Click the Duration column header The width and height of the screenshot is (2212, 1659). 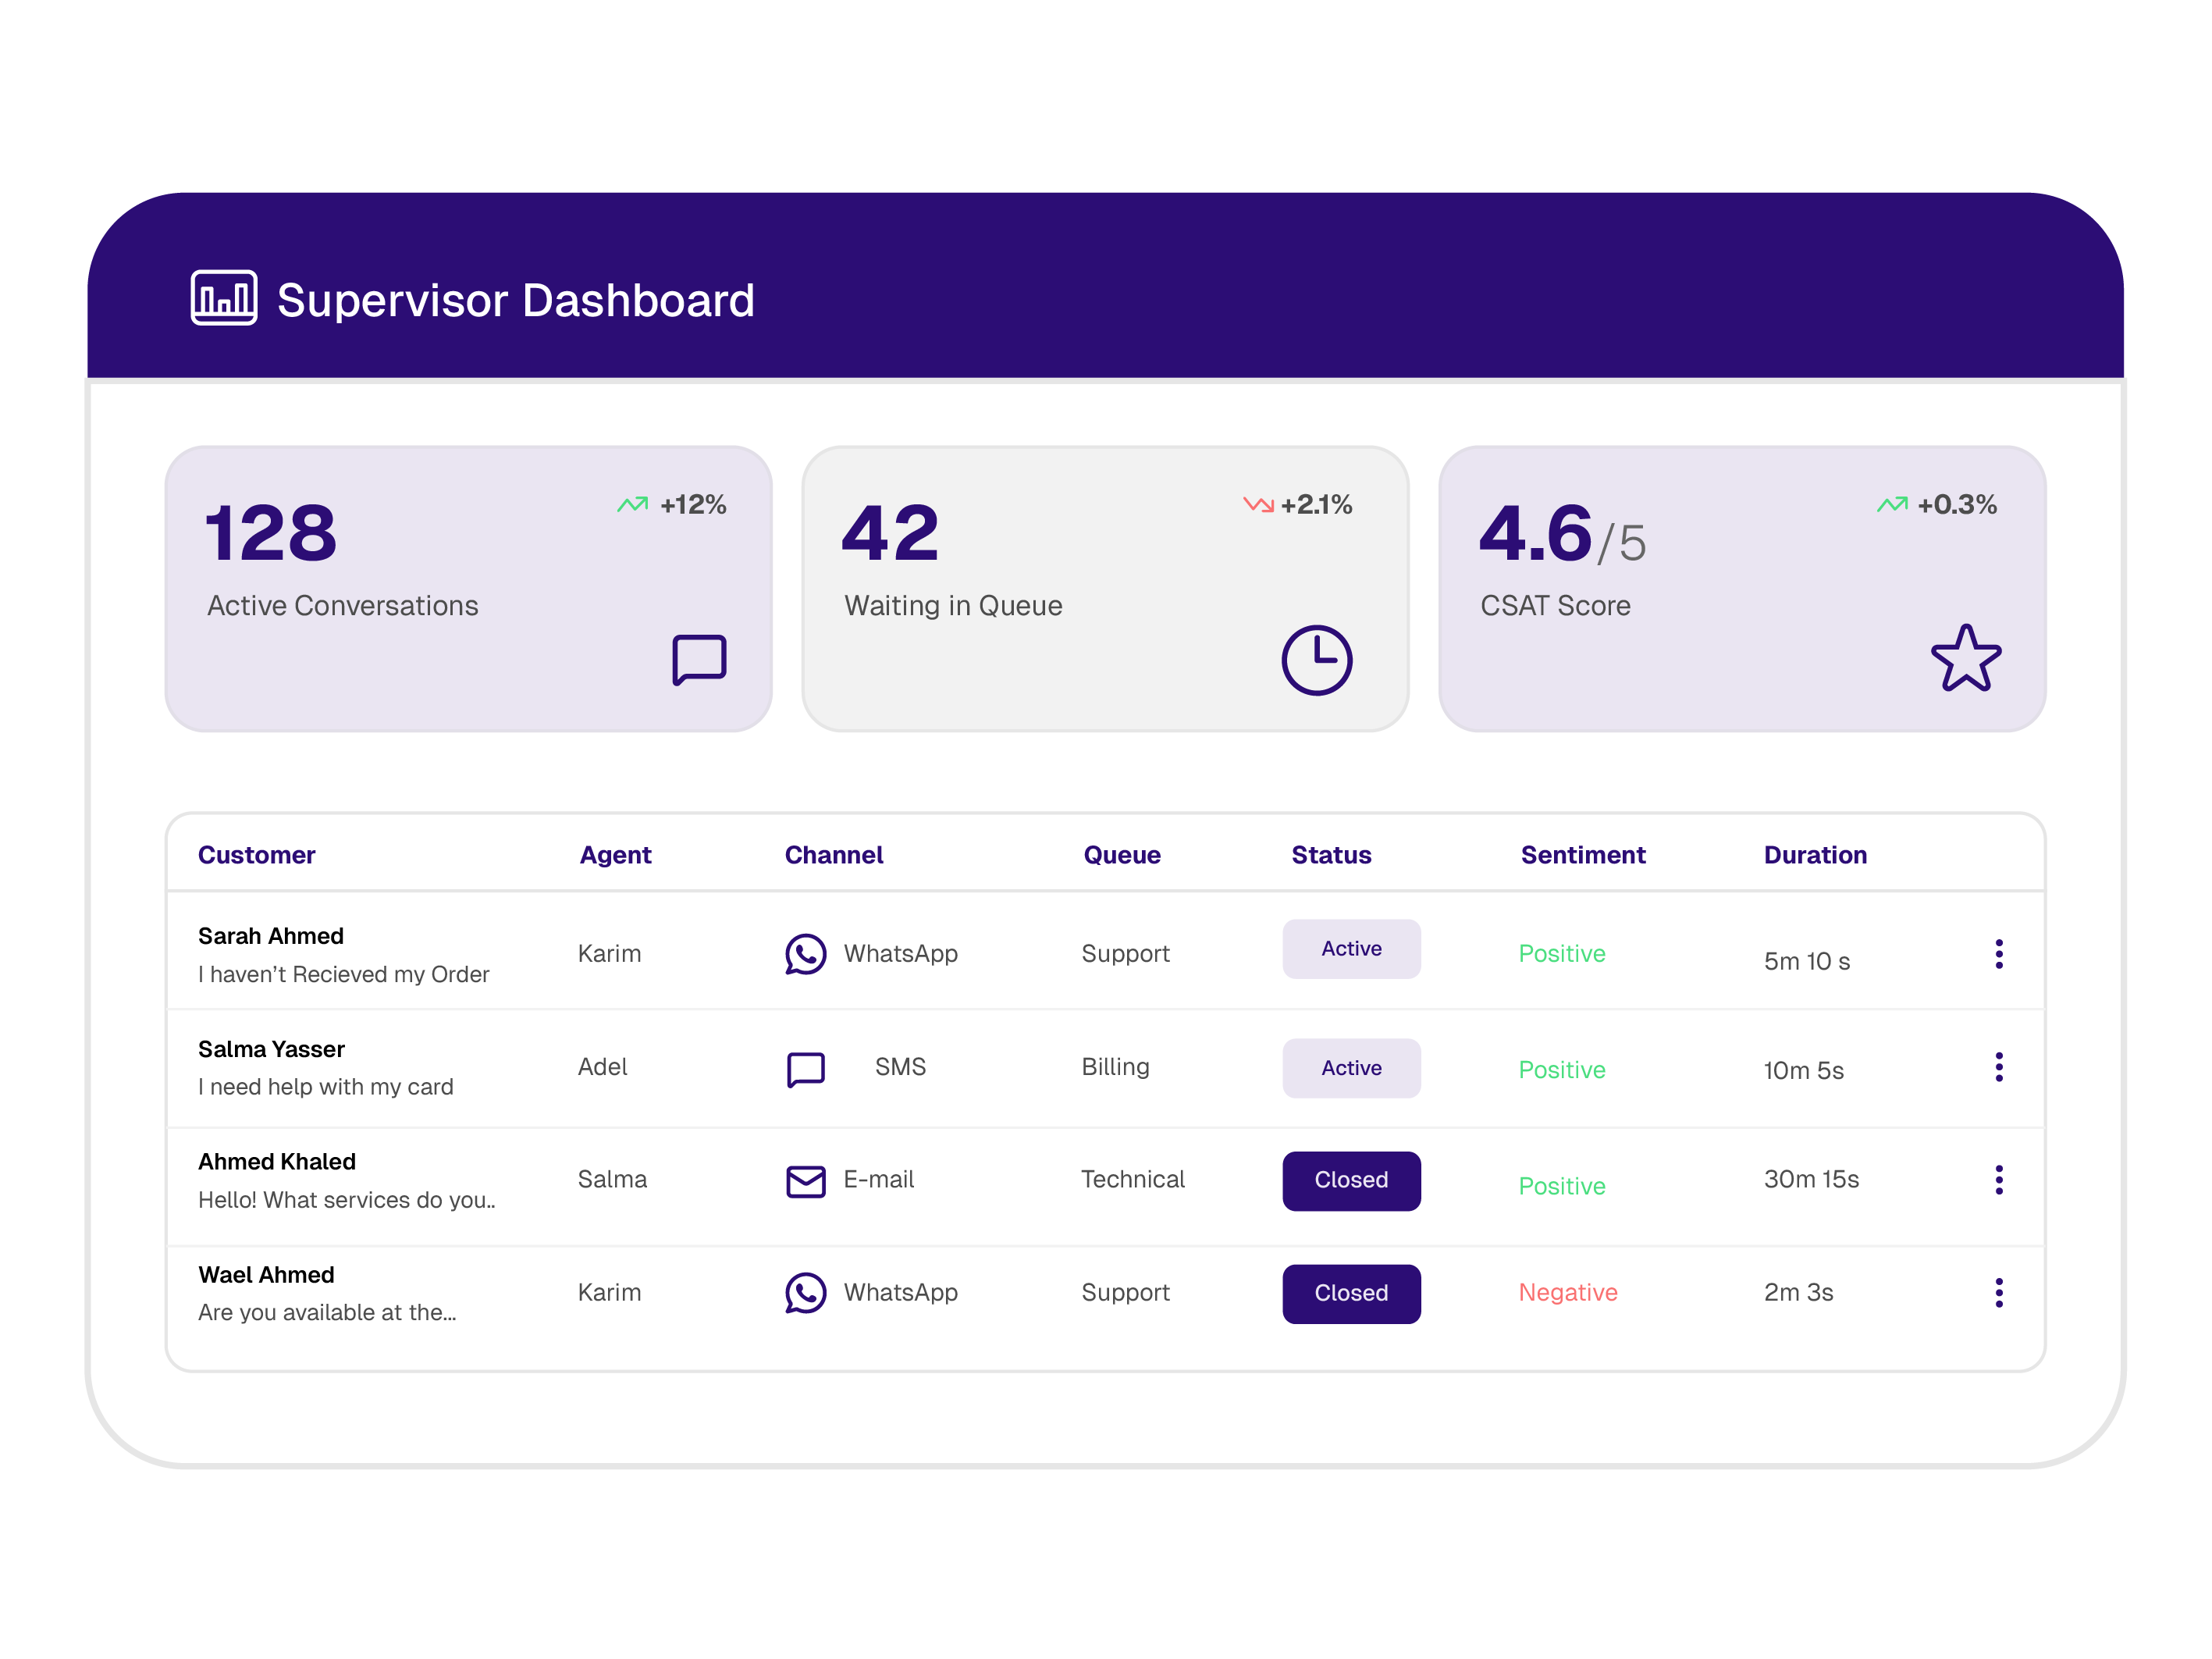pyautogui.click(x=1815, y=855)
